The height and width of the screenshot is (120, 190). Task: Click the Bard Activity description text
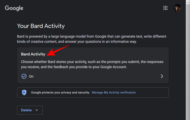click(92, 64)
